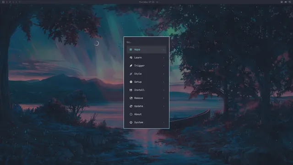Select the Install menu entry
293x165 pixels.
pyautogui.click(x=146, y=90)
